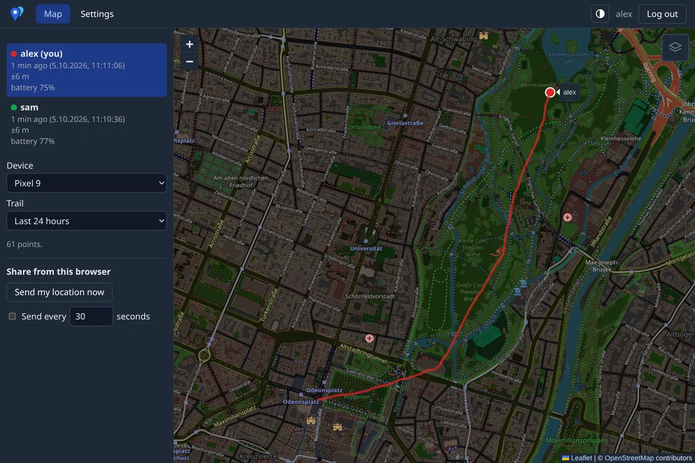The height and width of the screenshot is (463, 695).
Task: Open the Trail dropdown showing Last 24 hours
Action: pos(86,221)
